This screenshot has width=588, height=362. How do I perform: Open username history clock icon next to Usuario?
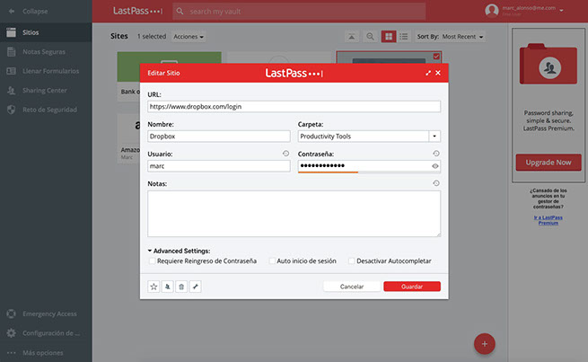pos(285,154)
